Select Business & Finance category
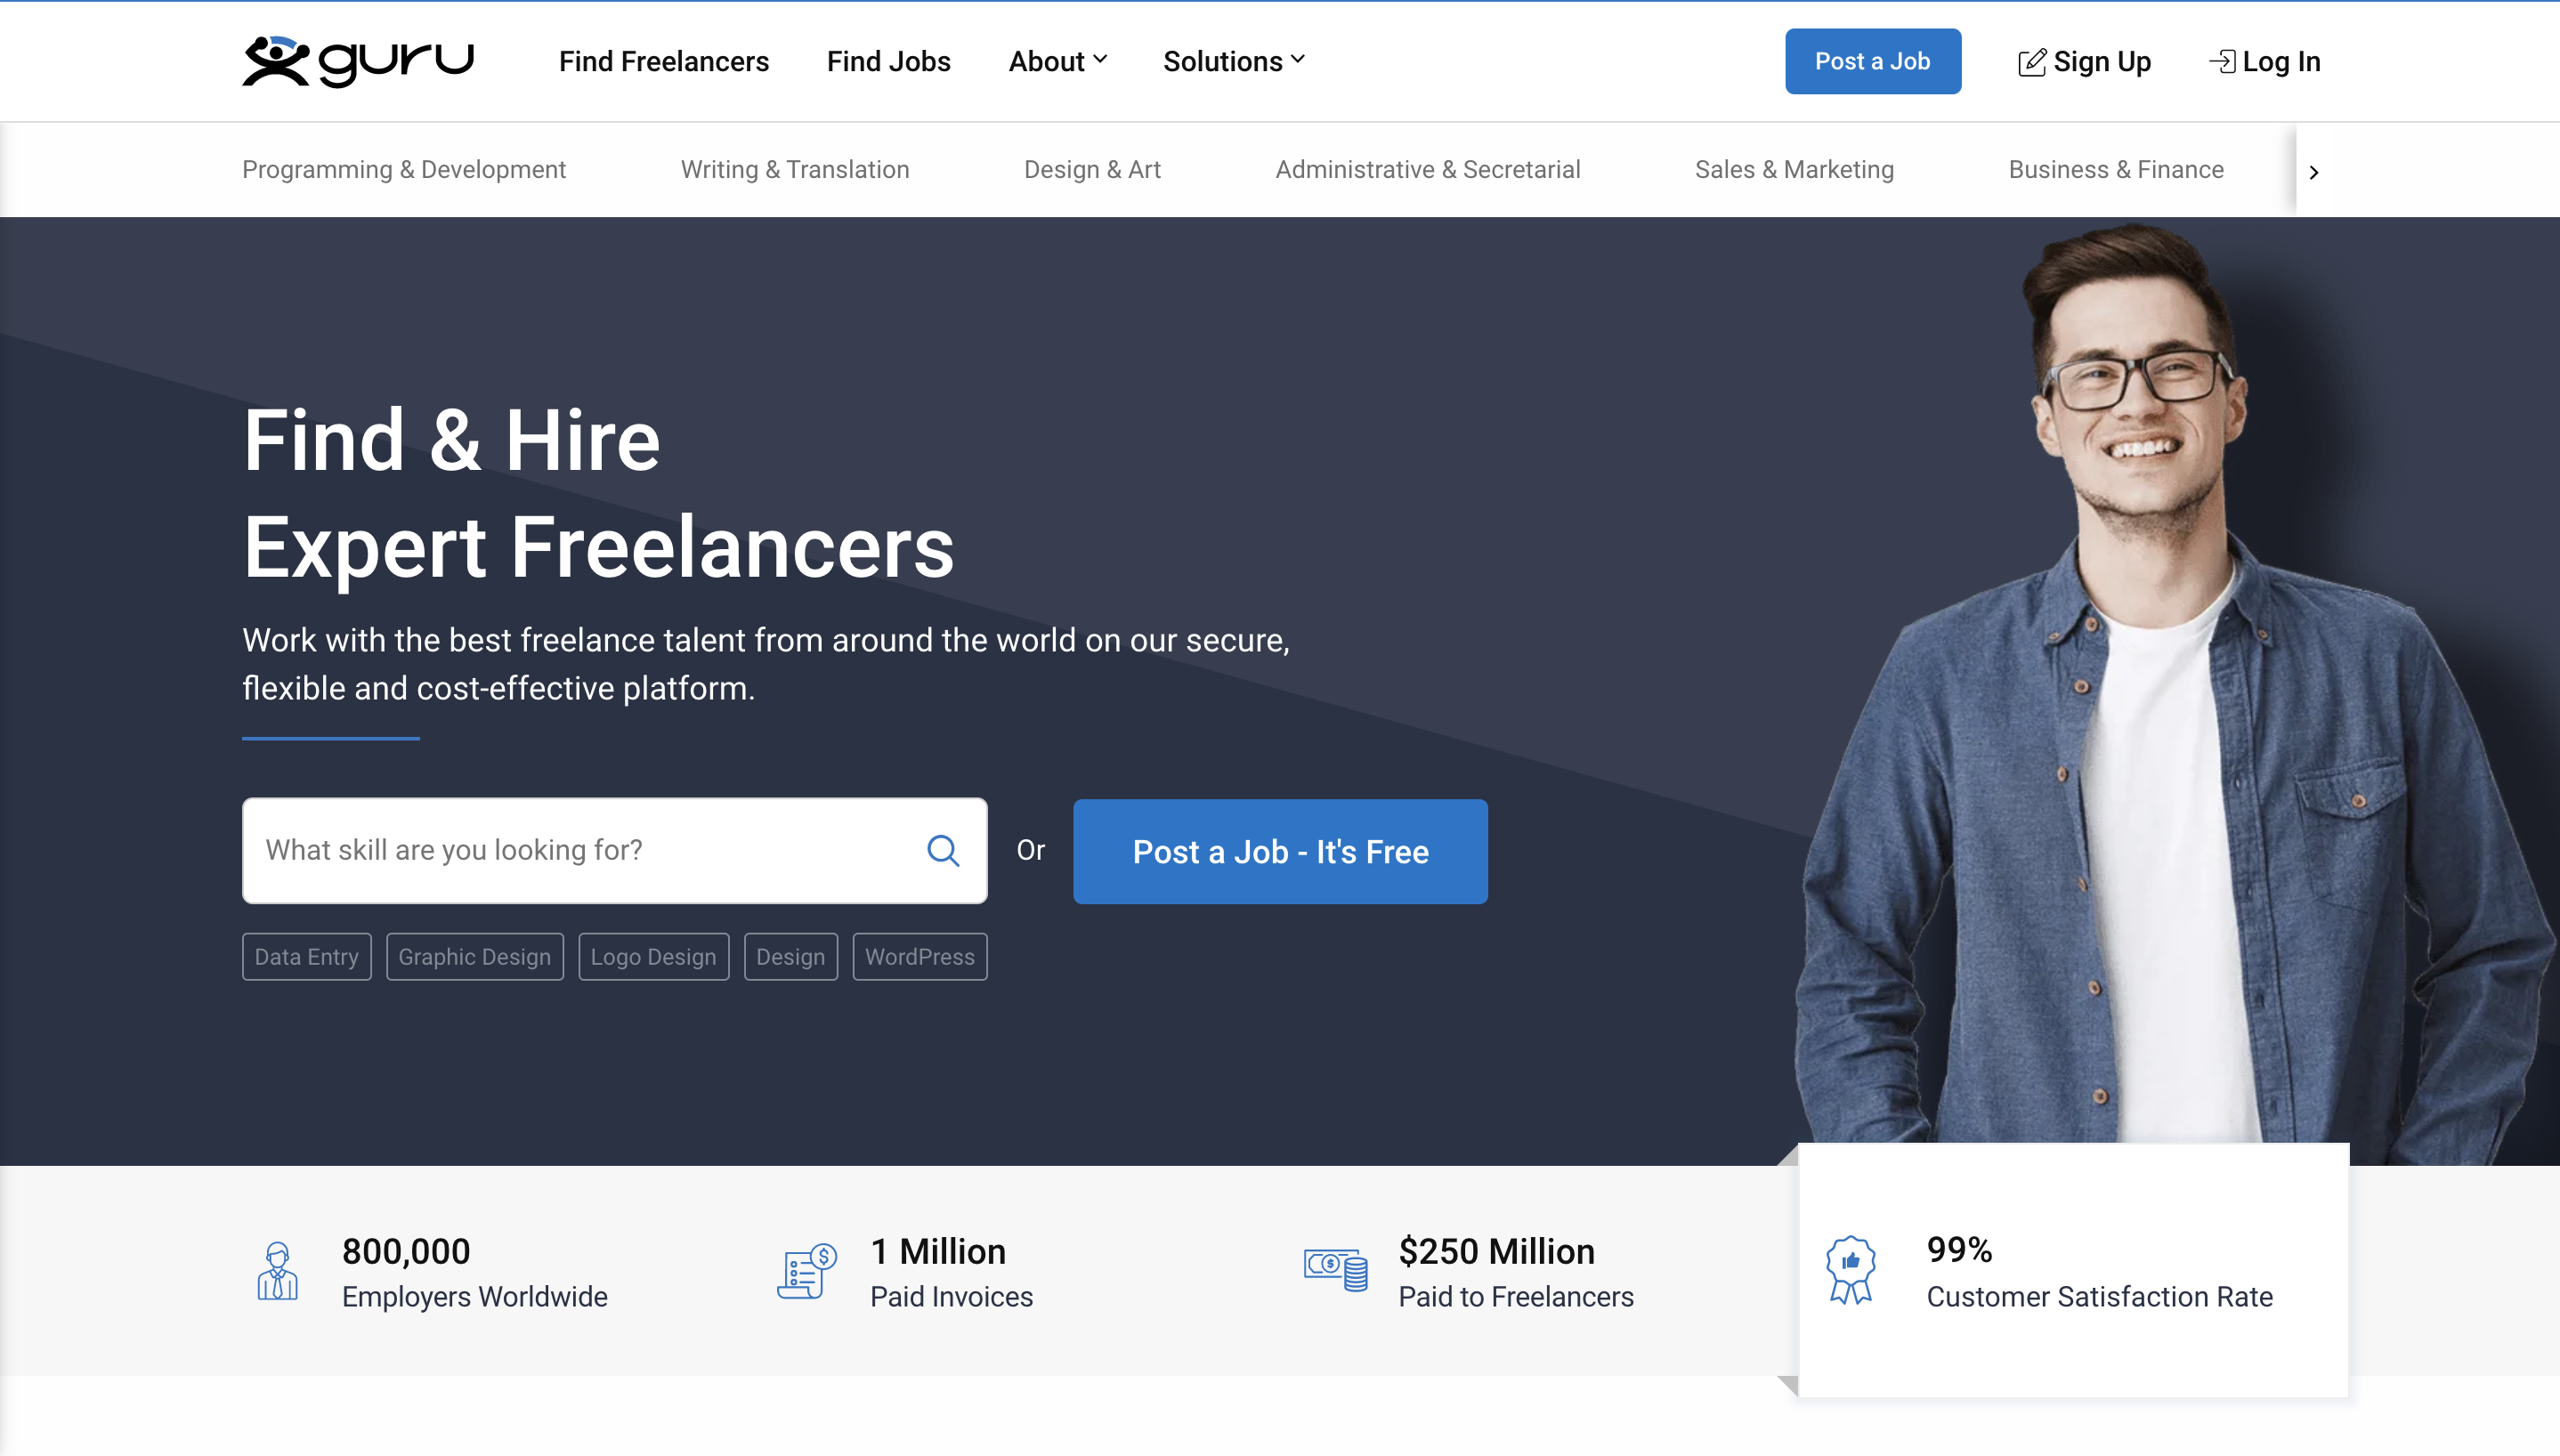The width and height of the screenshot is (2560, 1456). (x=2116, y=169)
